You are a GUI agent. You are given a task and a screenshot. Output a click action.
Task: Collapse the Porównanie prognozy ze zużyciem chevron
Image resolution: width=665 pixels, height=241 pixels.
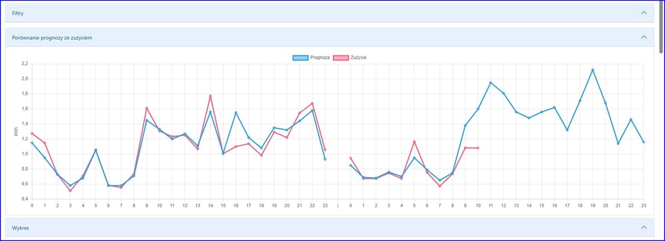tap(643, 37)
